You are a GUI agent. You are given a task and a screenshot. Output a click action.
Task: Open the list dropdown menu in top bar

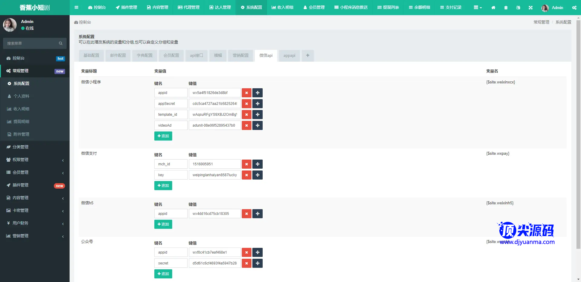478,8
